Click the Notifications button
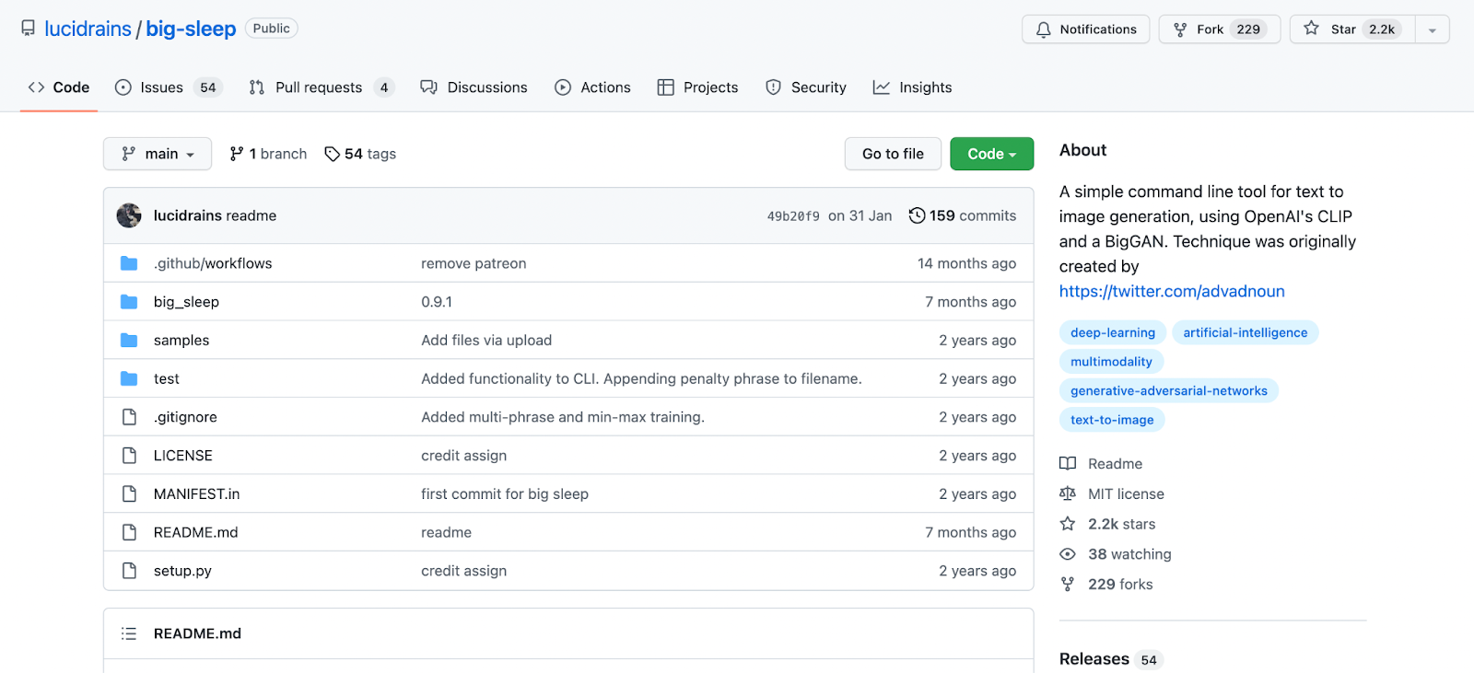The height and width of the screenshot is (673, 1474). (1085, 29)
